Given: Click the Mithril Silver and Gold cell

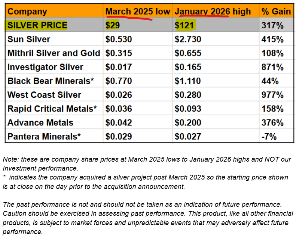Looking at the screenshot, I should click(54, 53).
